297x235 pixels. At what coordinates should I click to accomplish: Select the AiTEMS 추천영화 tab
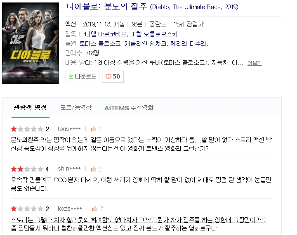[x=129, y=108]
